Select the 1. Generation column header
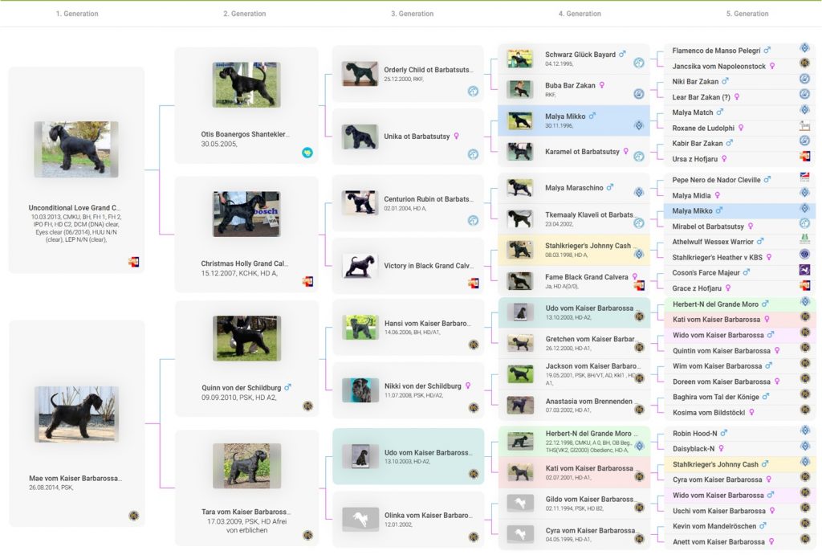 click(77, 14)
